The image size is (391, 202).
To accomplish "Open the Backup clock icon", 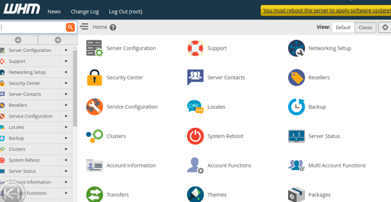I will pyautogui.click(x=297, y=107).
